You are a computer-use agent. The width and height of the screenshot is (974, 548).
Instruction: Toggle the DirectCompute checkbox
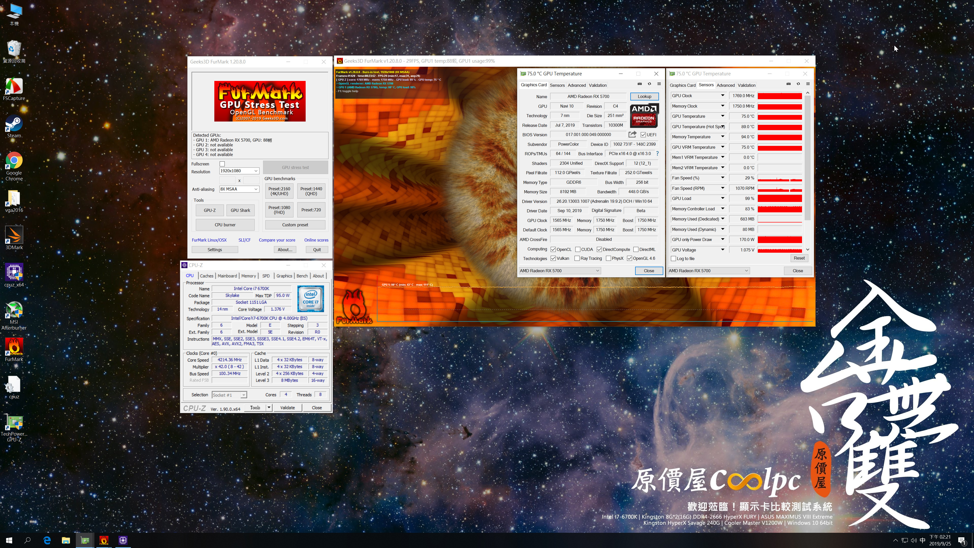pos(599,249)
